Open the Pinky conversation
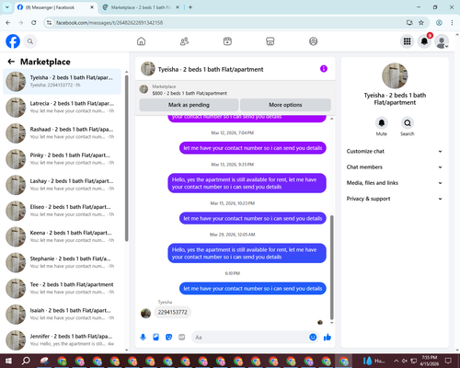Screen dimensions: 460x368 [x=63, y=159]
